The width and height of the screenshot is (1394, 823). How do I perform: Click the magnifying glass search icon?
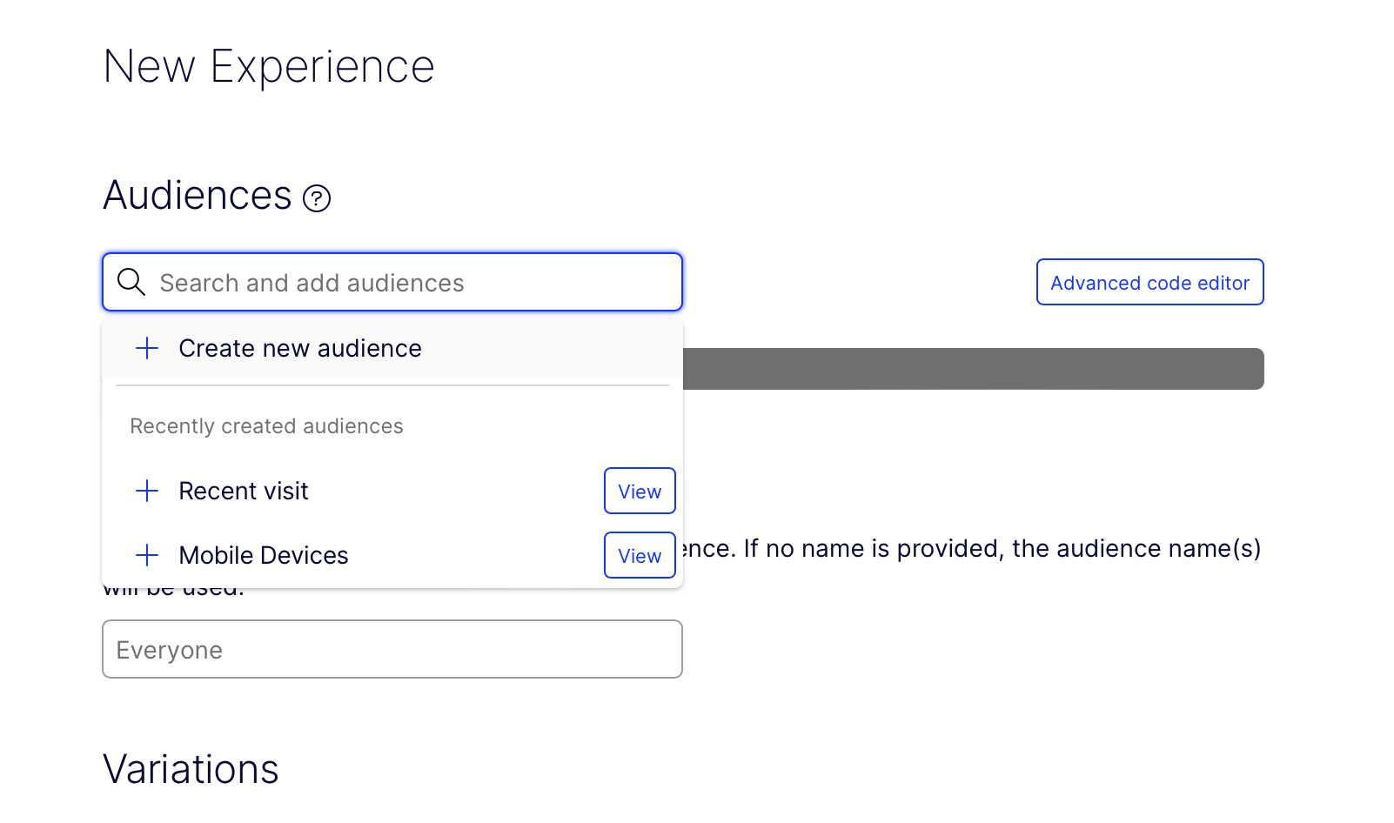point(131,282)
